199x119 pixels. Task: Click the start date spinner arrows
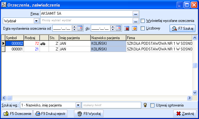[x=74, y=28]
